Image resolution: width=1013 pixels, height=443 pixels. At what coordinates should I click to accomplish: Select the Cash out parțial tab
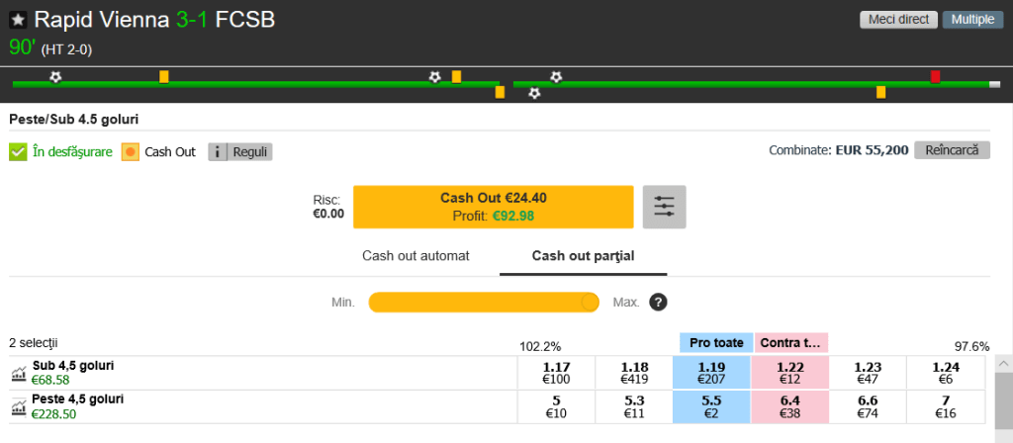[583, 255]
